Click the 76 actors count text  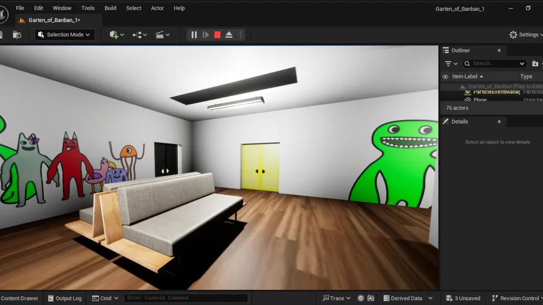pos(457,108)
